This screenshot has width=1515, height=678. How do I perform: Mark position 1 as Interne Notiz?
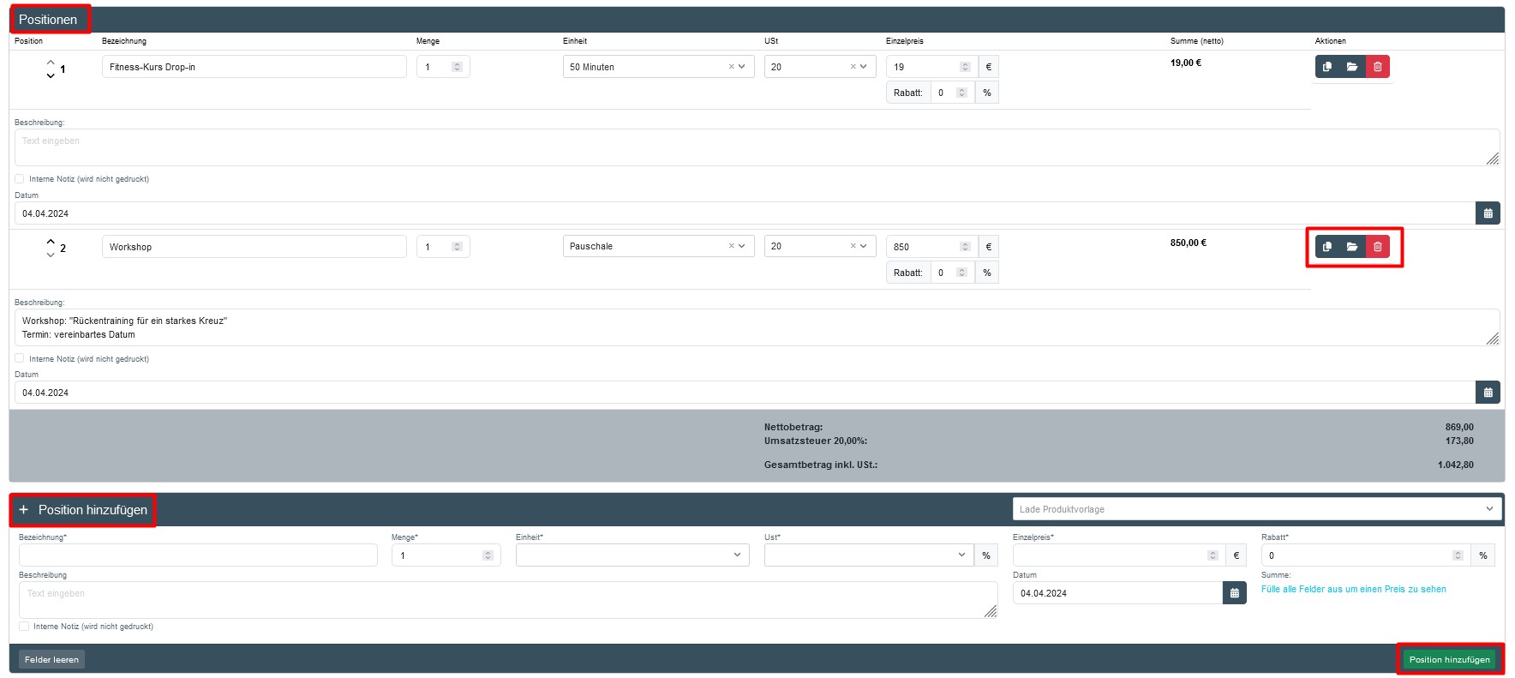pos(20,179)
